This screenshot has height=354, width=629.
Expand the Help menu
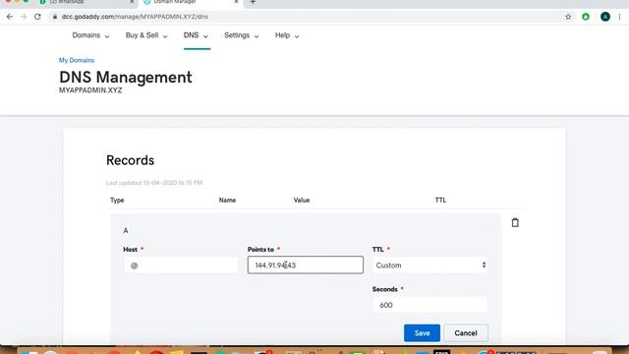[287, 35]
